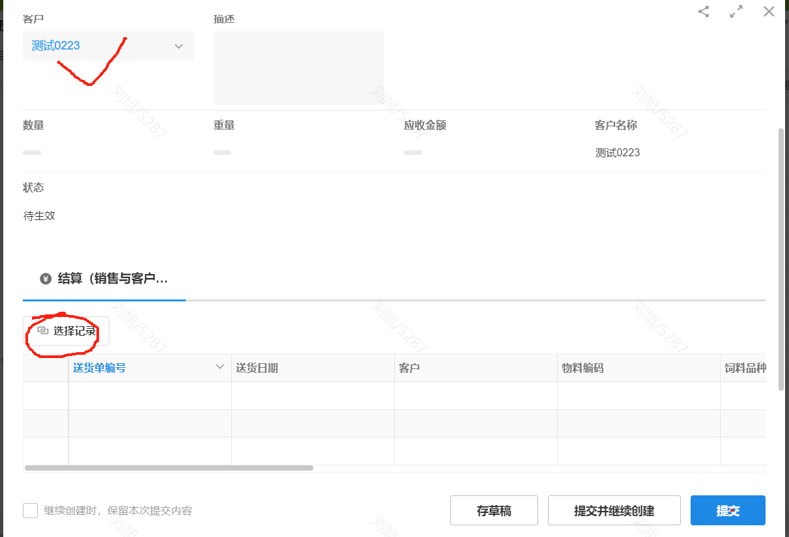The width and height of the screenshot is (789, 537).
Task: Click the share icon at top right
Action: (x=704, y=12)
